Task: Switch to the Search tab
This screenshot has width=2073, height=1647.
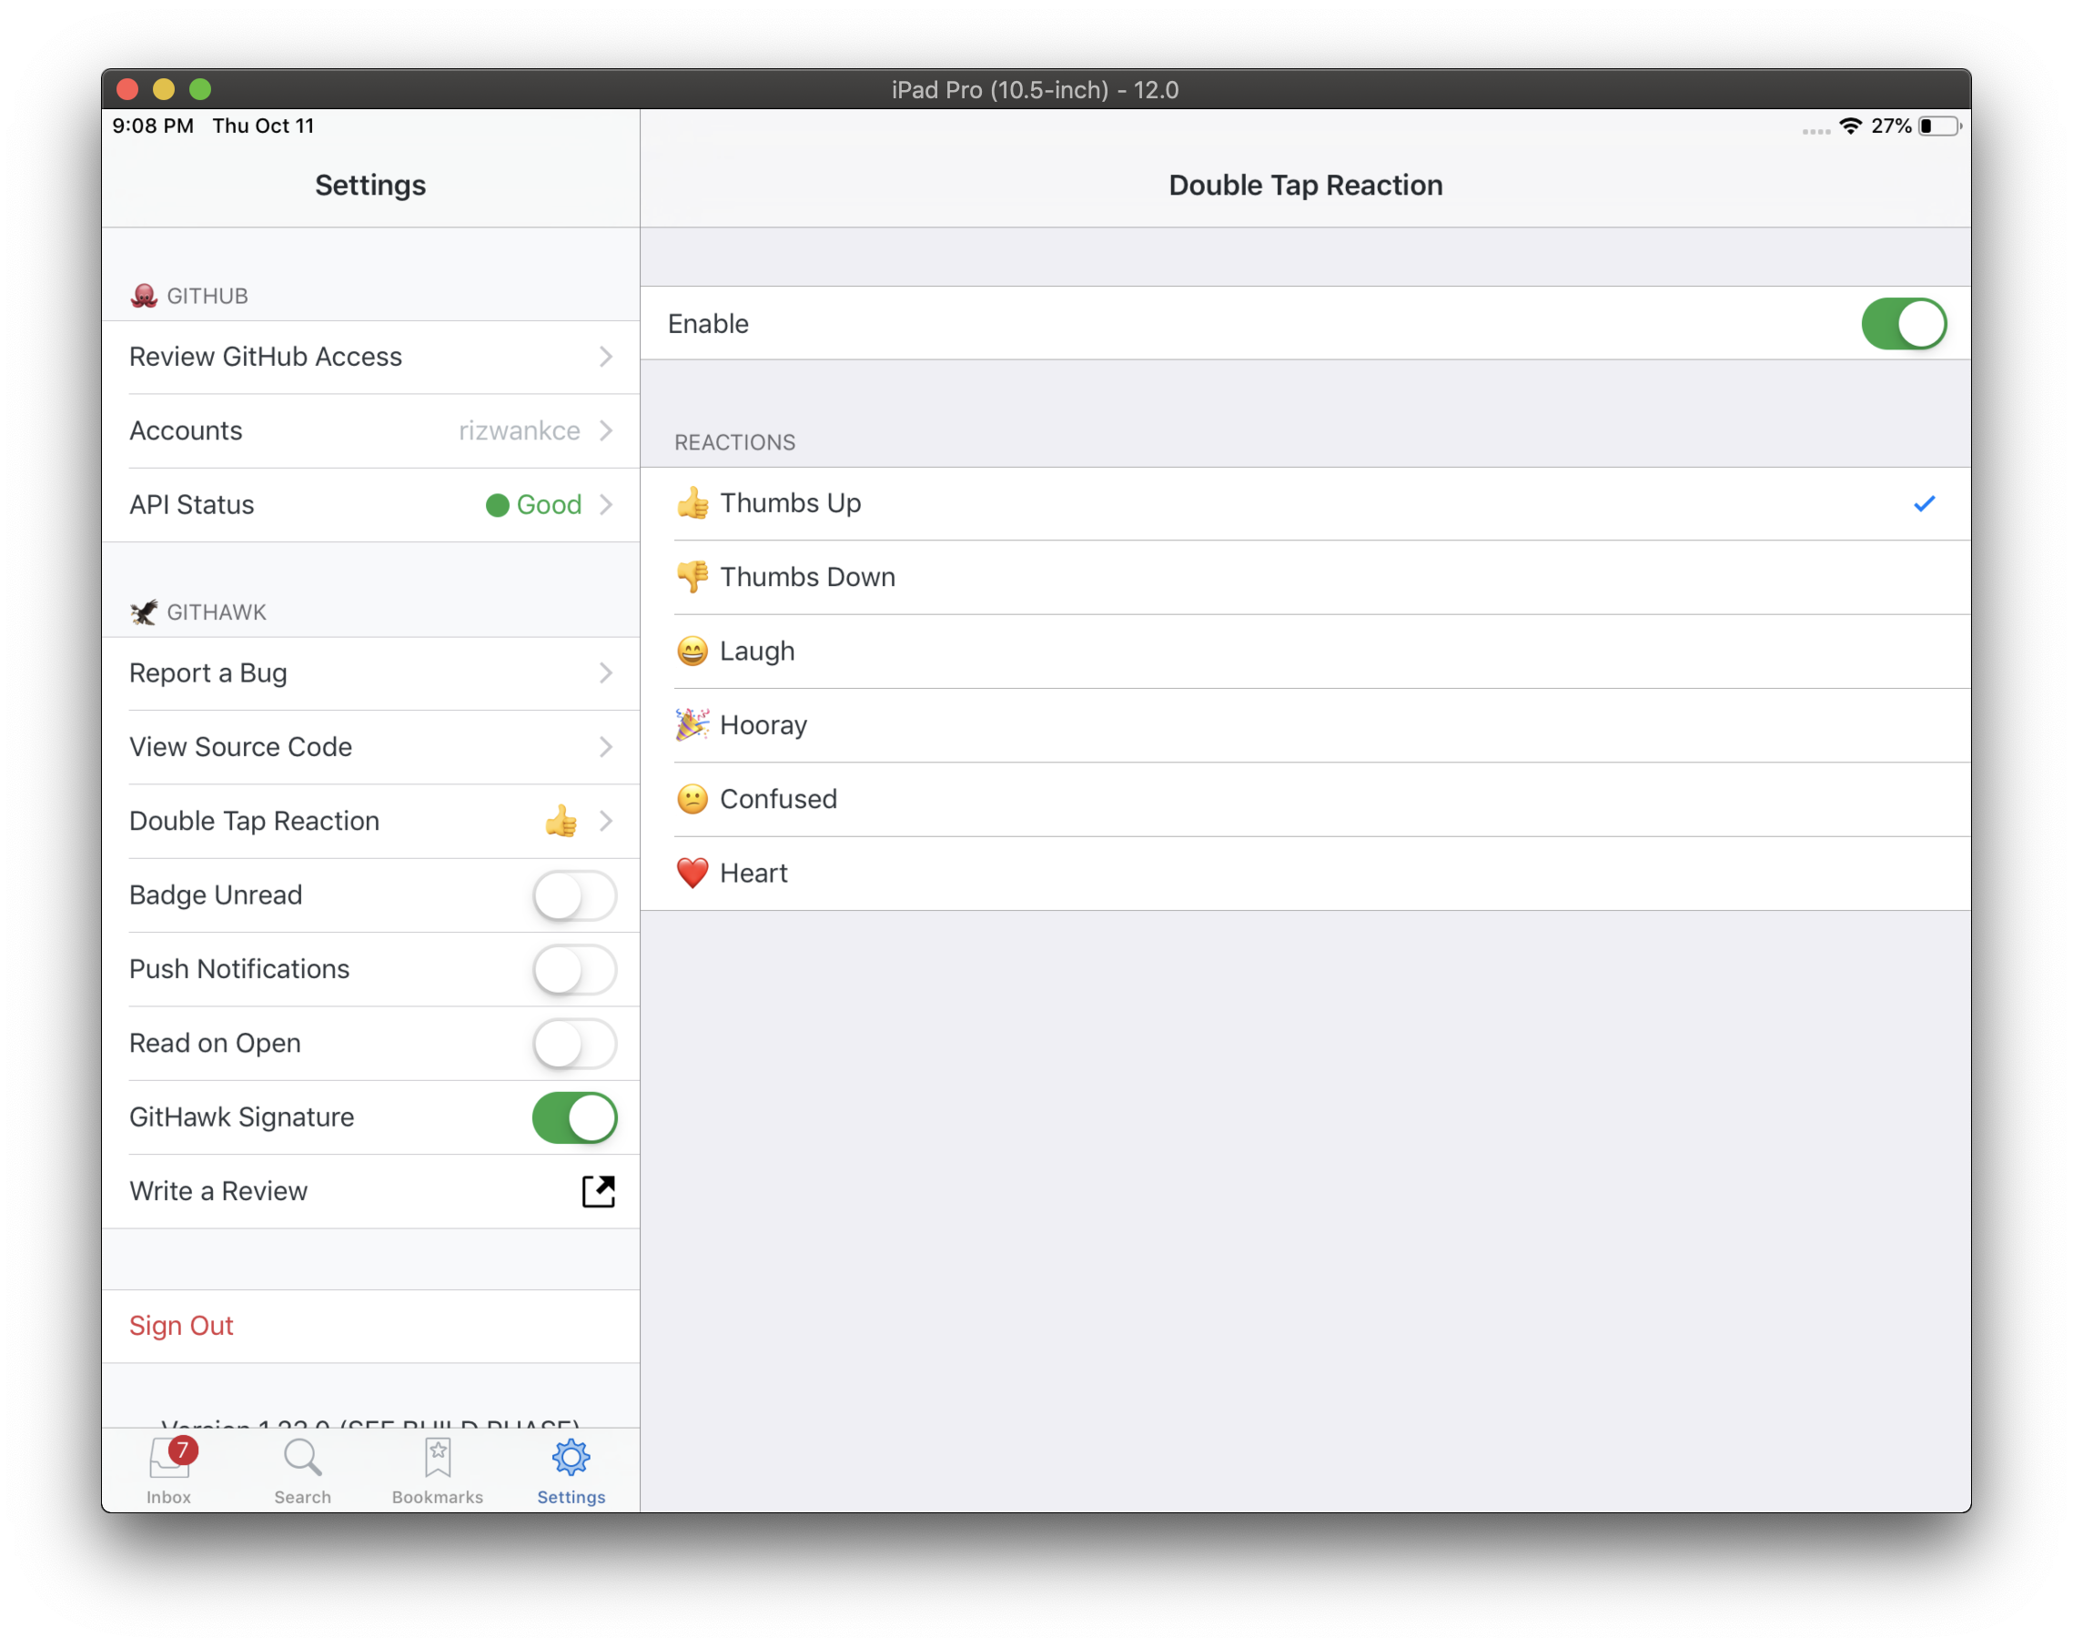Action: click(x=303, y=1470)
